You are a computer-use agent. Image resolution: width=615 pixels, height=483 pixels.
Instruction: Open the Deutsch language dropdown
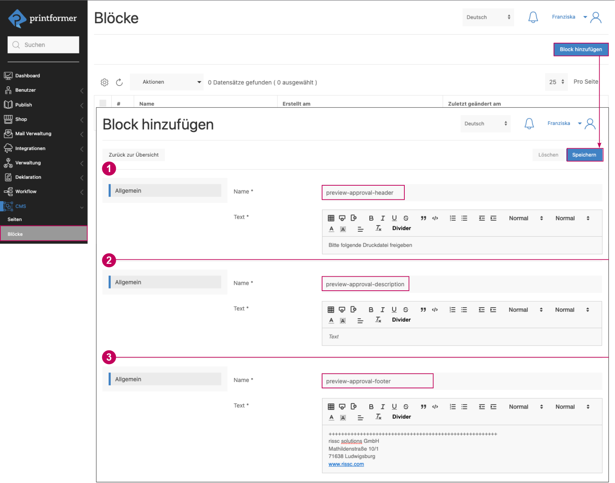488,17
